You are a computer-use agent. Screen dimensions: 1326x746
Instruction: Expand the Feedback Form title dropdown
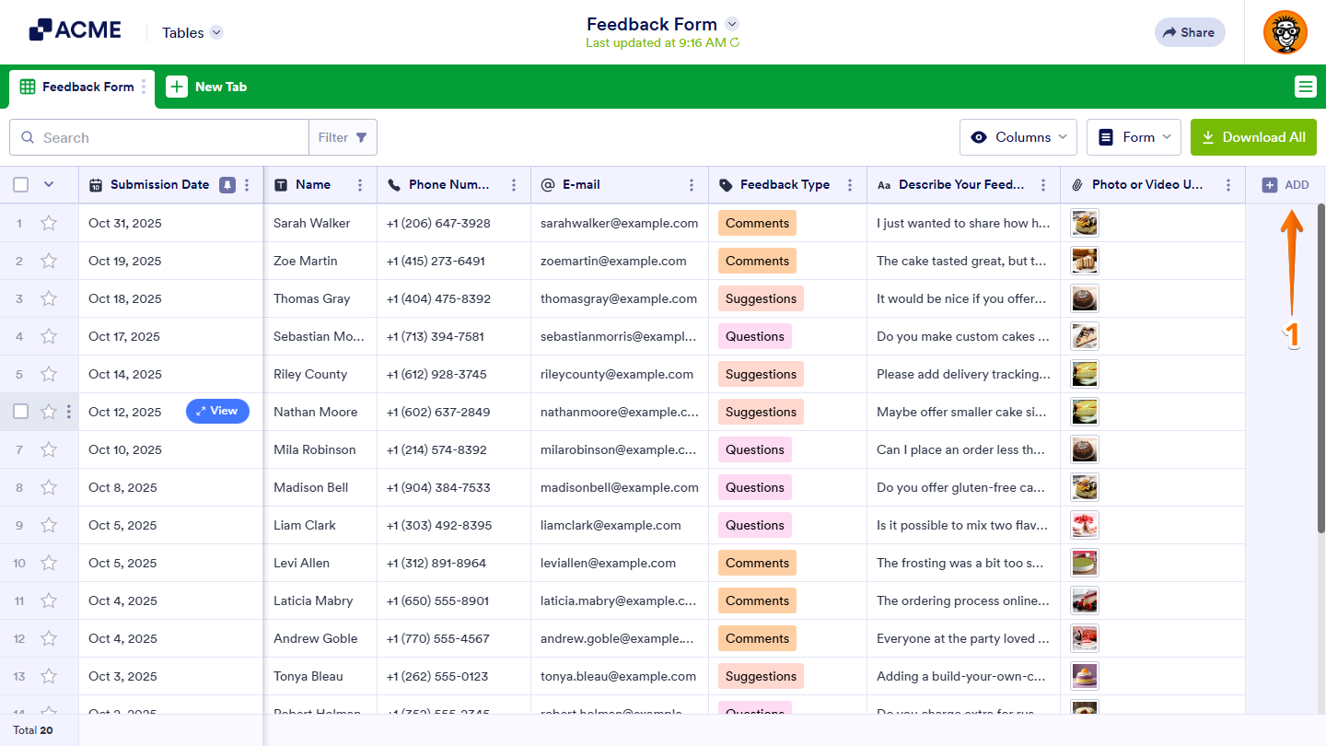pyautogui.click(x=732, y=24)
